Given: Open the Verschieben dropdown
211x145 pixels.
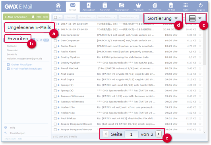Looking at the screenshot, I should point(129,17).
